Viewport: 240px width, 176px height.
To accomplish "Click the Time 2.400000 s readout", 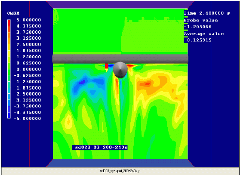I will pyautogui.click(x=207, y=13).
